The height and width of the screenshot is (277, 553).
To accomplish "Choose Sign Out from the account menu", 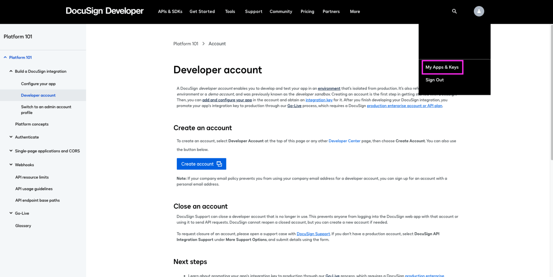I will 435,80.
